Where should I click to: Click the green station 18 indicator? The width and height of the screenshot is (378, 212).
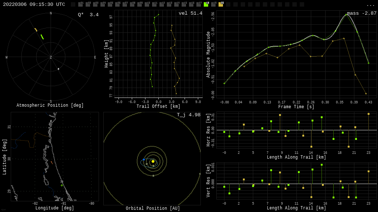tap(206, 4)
